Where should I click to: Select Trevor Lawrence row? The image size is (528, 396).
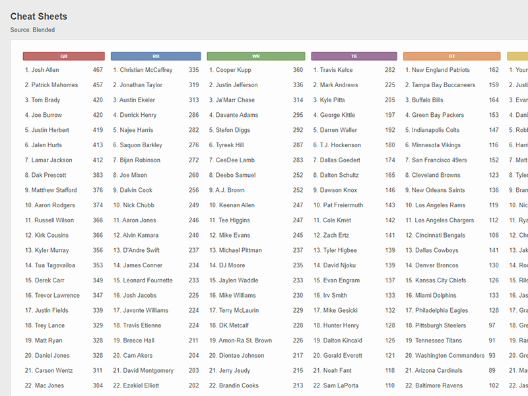(63, 295)
